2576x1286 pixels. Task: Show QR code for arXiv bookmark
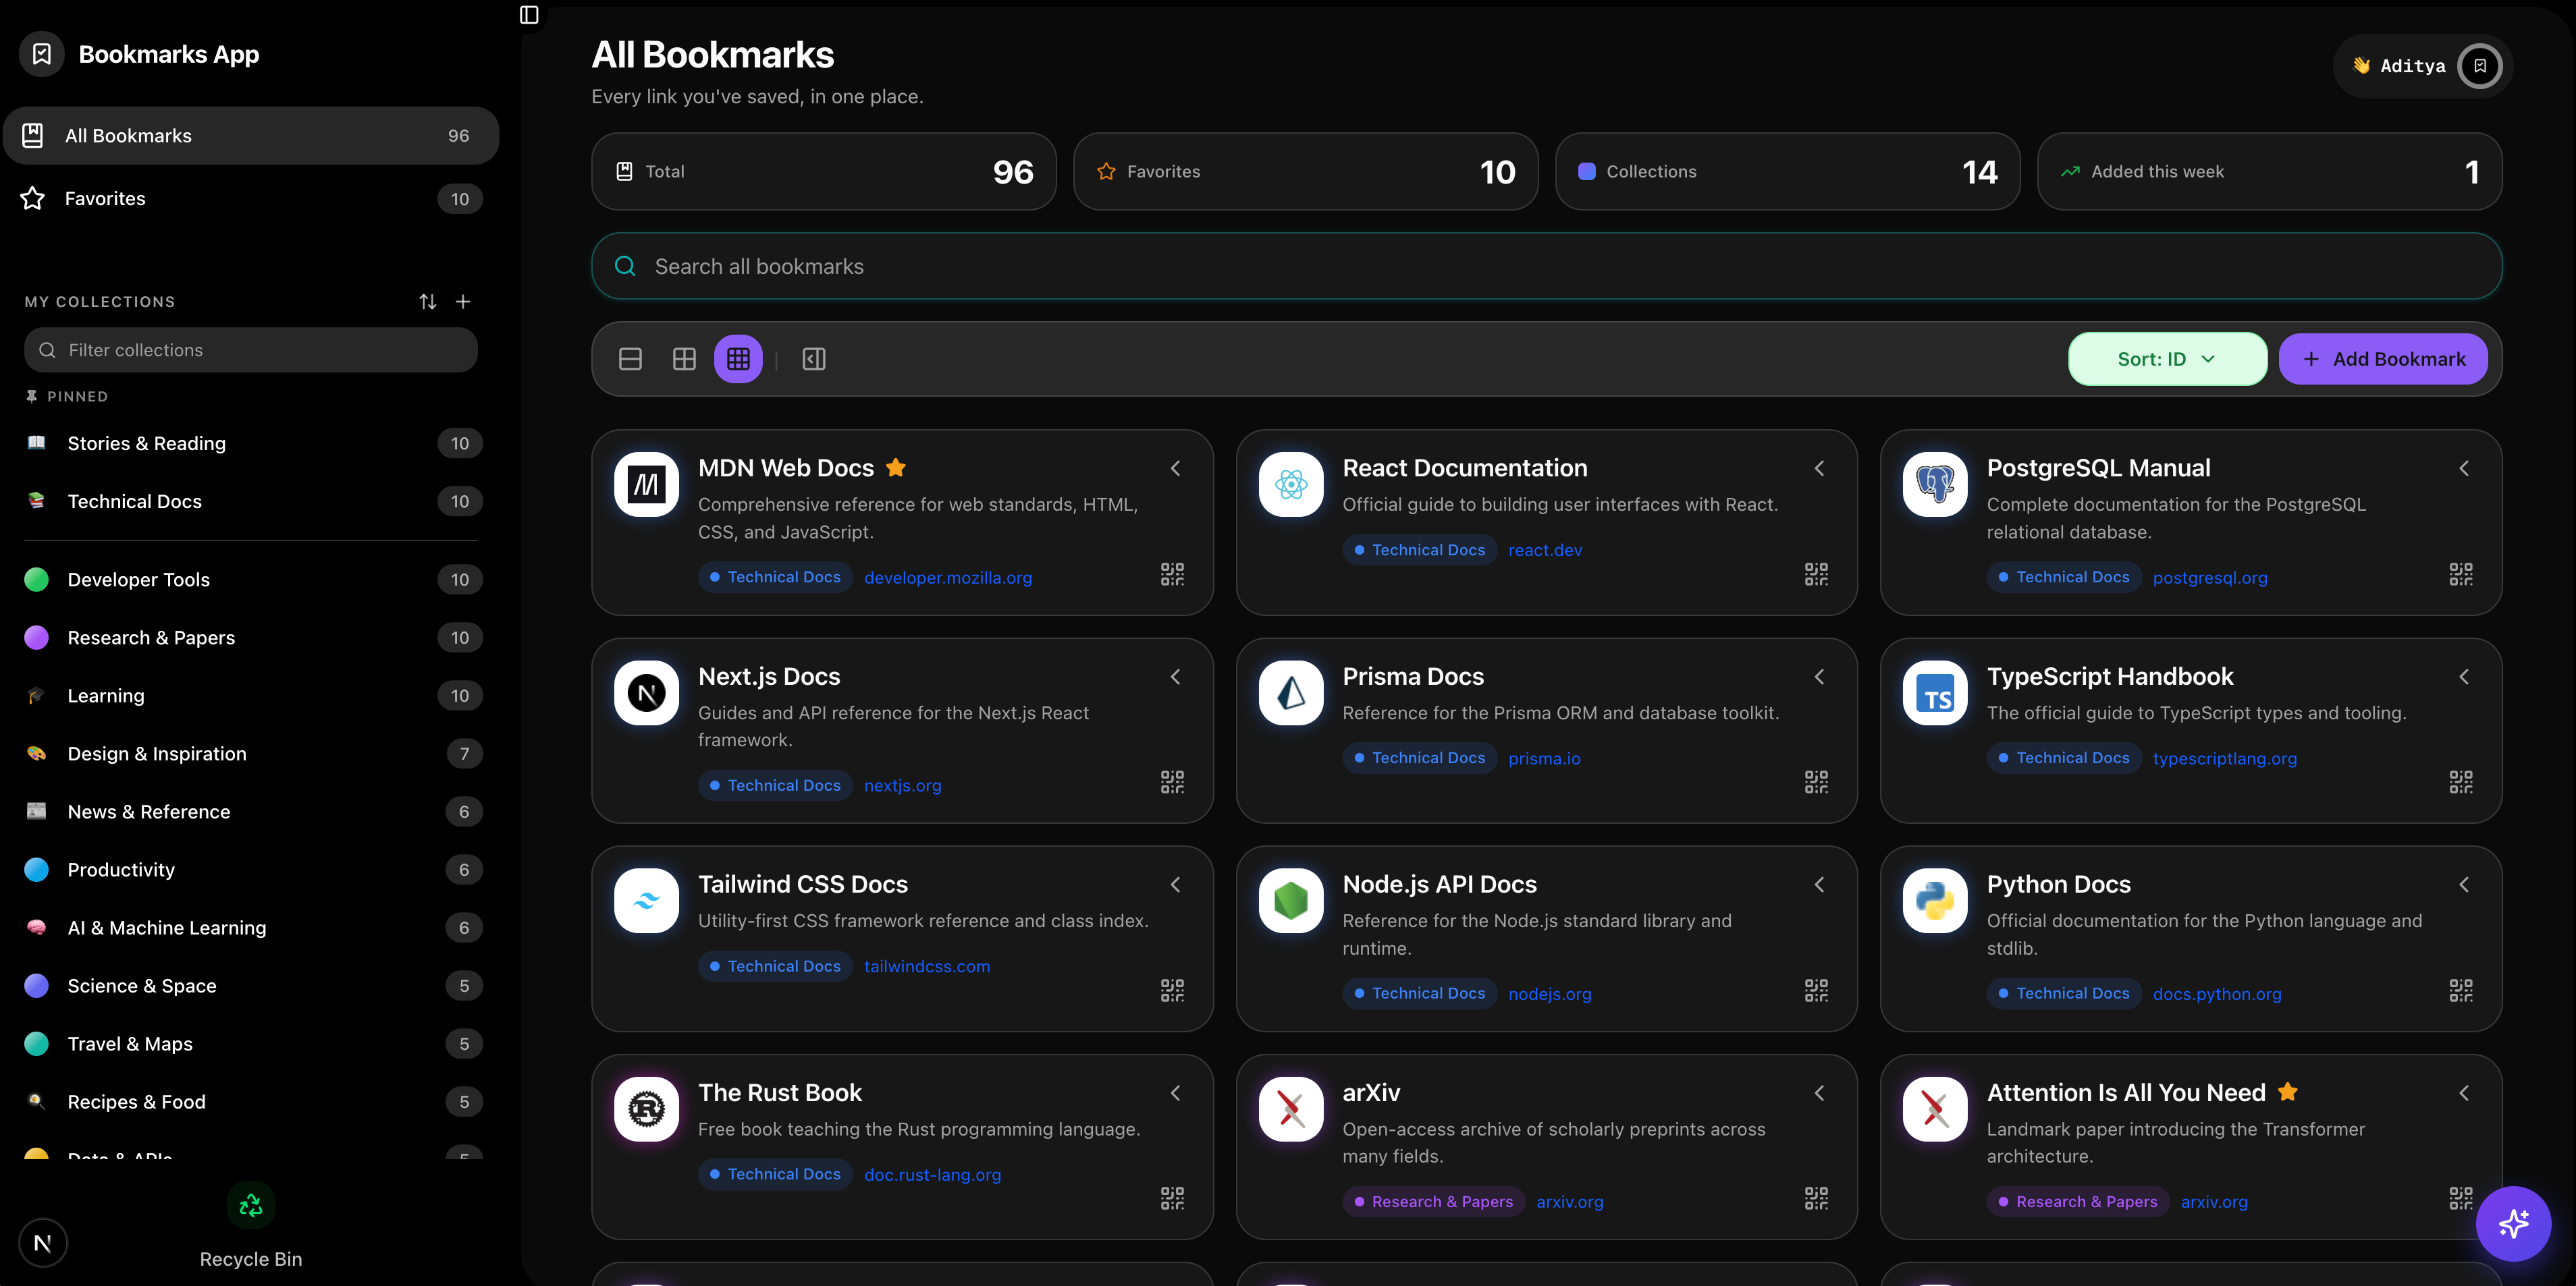pyautogui.click(x=1816, y=1198)
